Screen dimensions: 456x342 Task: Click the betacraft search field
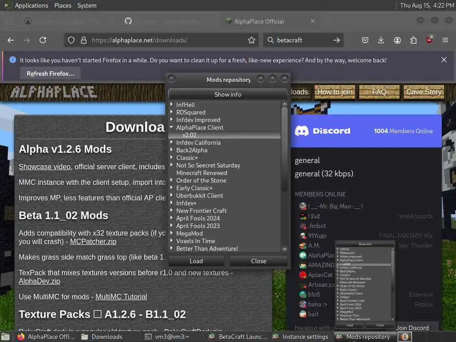coord(302,40)
